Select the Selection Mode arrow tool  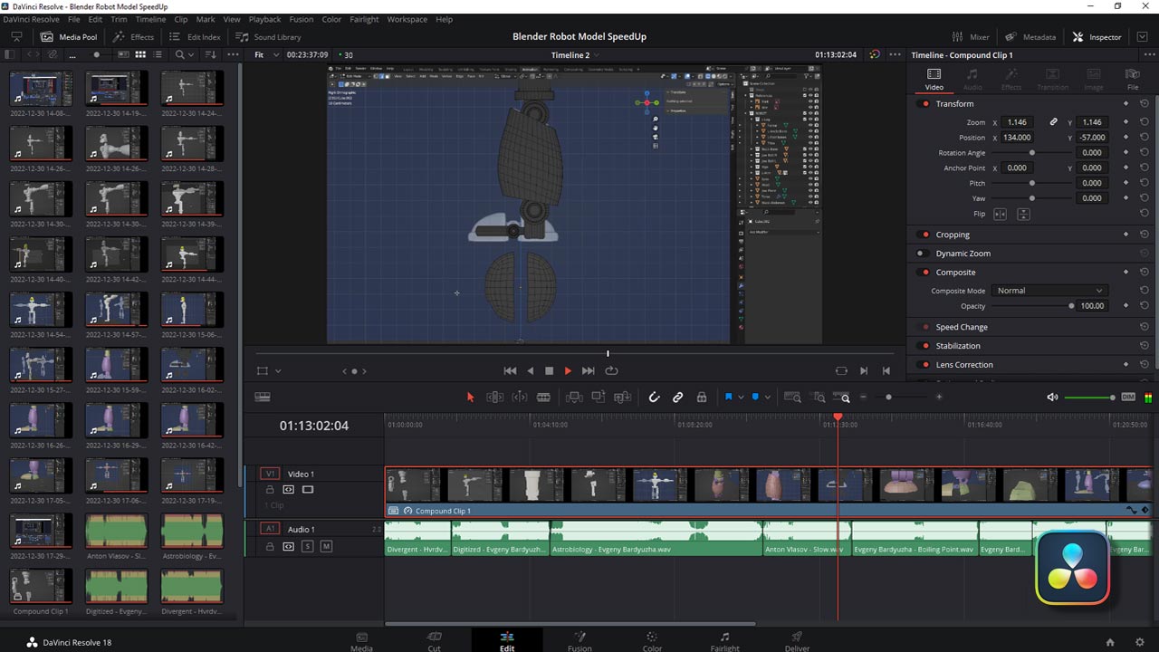470,397
